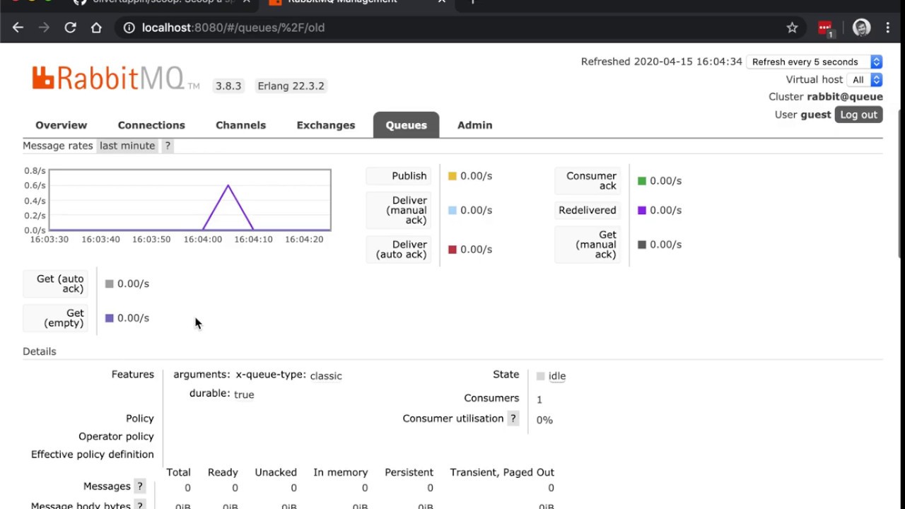
Task: Open the Chrome three-dot menu
Action: 887,28
